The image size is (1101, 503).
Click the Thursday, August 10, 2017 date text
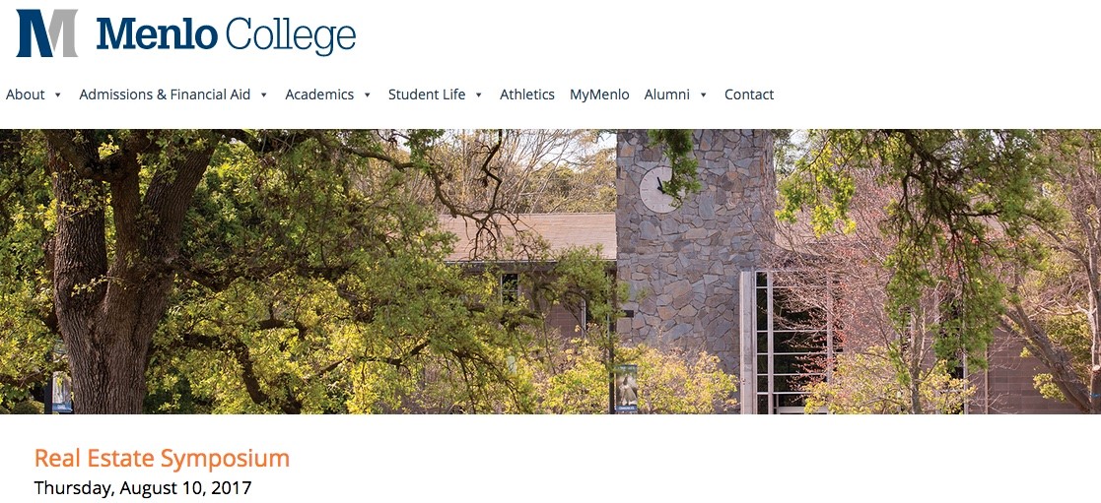pos(143,487)
